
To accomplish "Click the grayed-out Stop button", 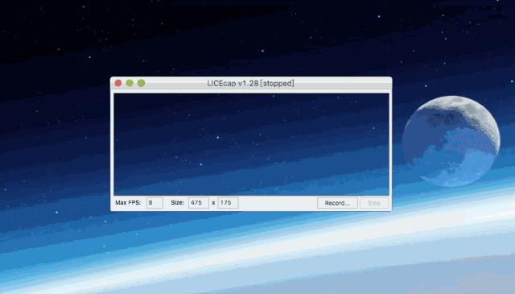I will coord(373,203).
